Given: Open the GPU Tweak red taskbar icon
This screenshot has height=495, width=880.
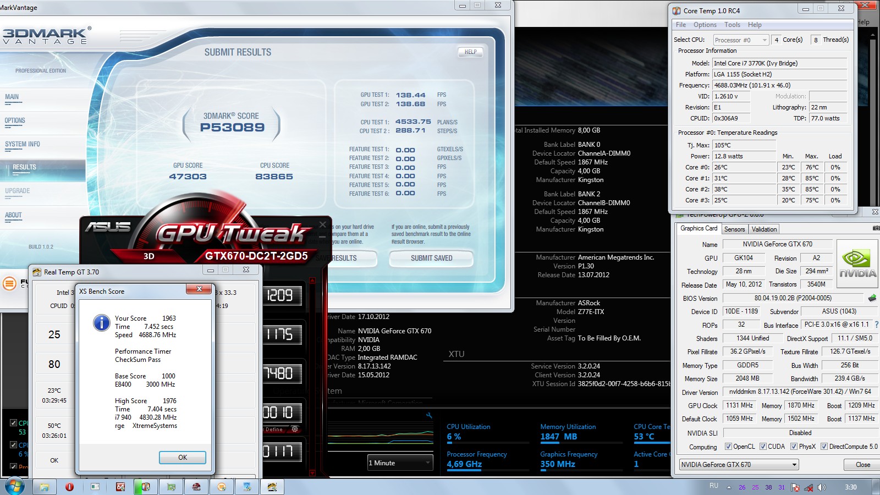Looking at the screenshot, I should [196, 487].
